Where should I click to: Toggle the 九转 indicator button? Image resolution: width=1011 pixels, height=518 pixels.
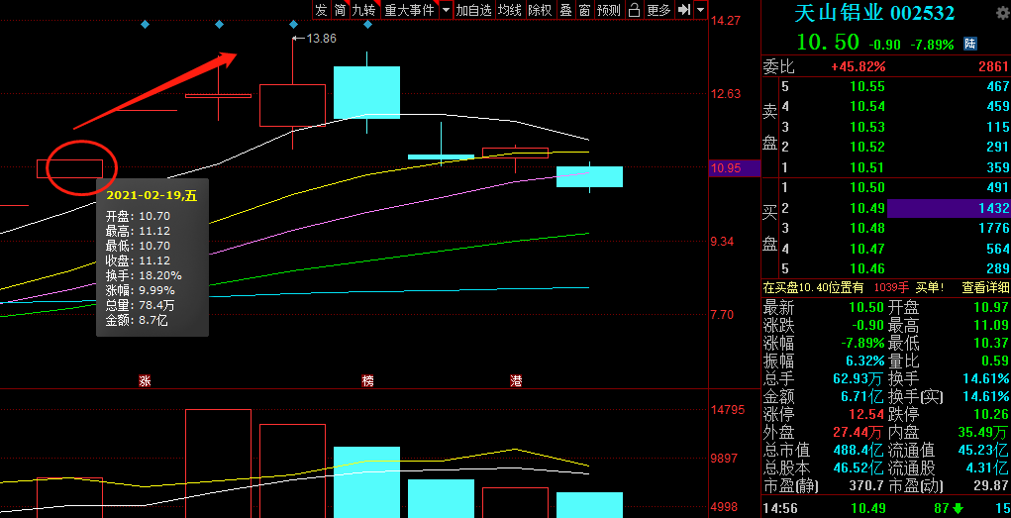364,10
